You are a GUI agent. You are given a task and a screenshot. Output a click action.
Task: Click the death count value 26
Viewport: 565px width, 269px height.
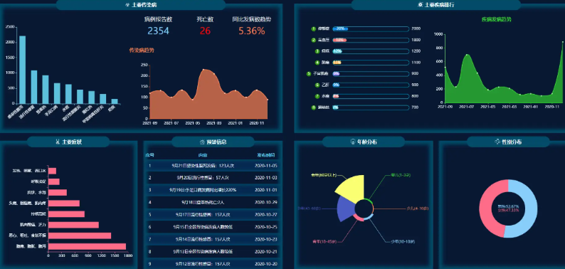pyautogui.click(x=205, y=31)
